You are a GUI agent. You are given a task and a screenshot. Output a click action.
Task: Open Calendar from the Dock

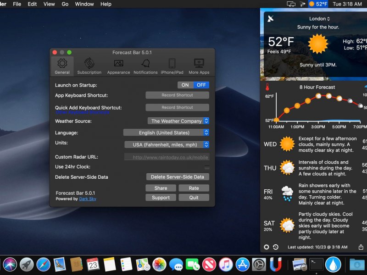tap(93, 264)
